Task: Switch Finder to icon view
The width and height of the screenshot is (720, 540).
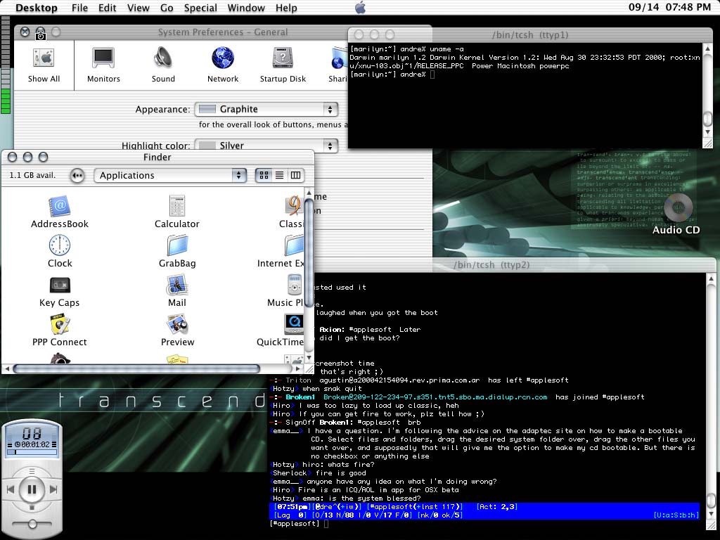Action: pyautogui.click(x=264, y=175)
